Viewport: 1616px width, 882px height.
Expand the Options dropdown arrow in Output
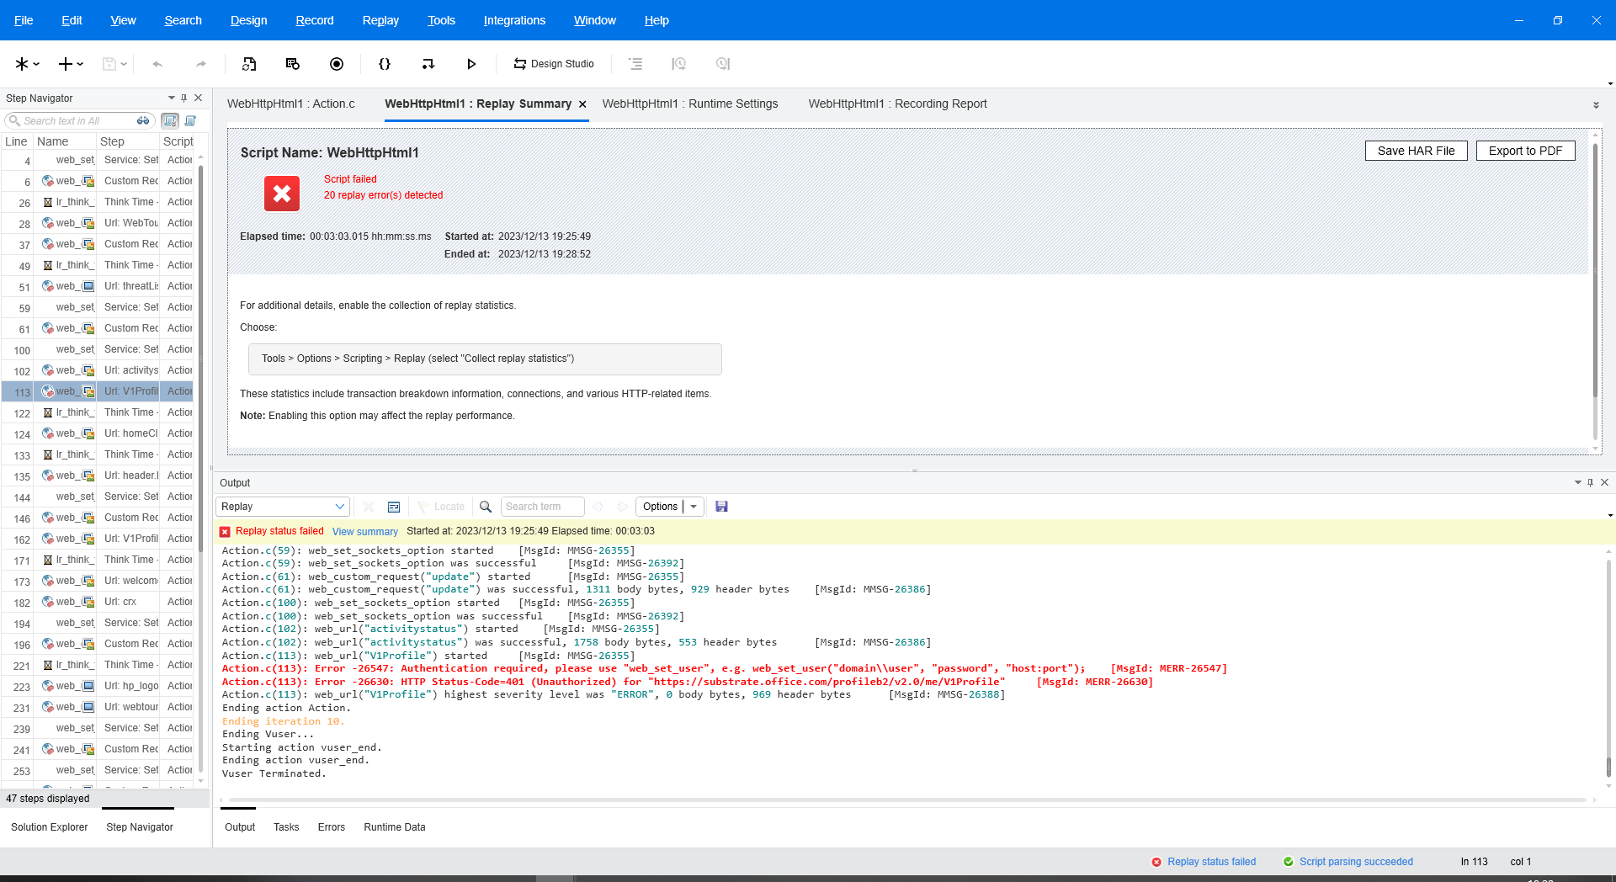(694, 507)
